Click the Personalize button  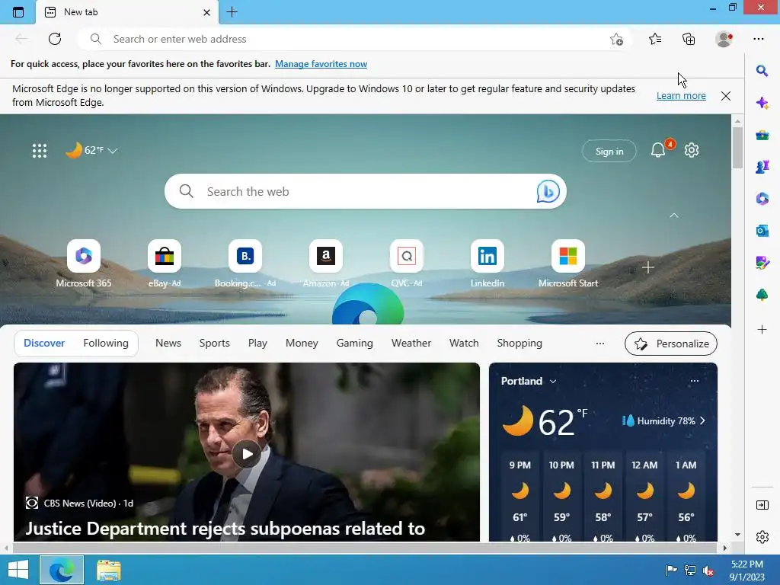[x=670, y=344]
